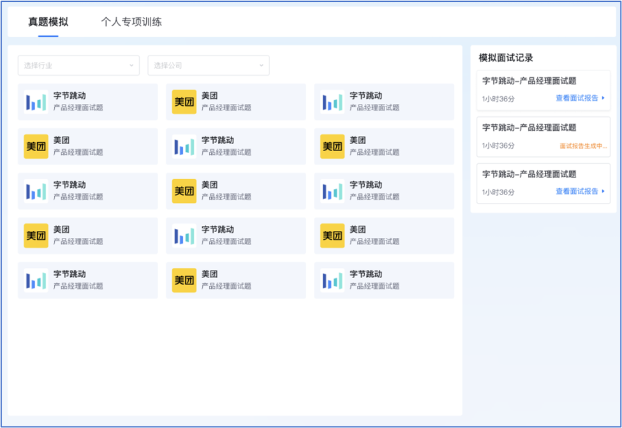The width and height of the screenshot is (622, 428).
Task: Open 查看面试报告 in the last interview record
Action: (580, 191)
